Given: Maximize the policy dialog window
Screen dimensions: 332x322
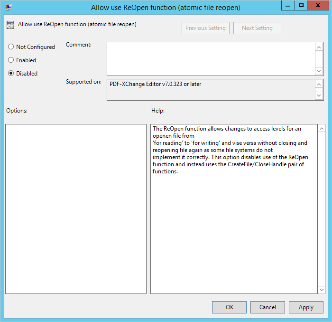Looking at the screenshot, I should (x=301, y=6).
